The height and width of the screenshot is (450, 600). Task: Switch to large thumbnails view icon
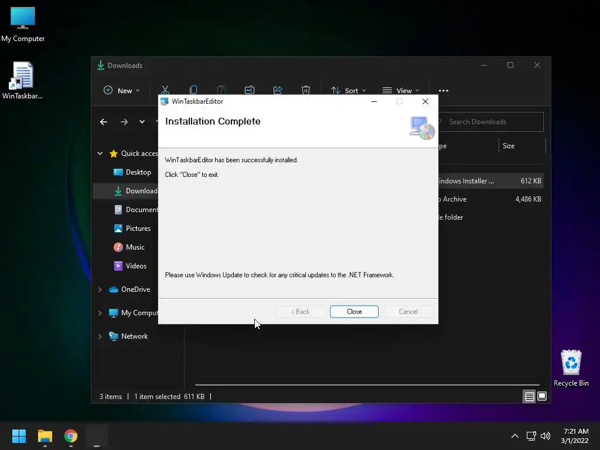[x=542, y=397]
